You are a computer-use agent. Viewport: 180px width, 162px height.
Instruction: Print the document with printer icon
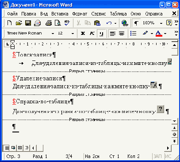[49, 23]
